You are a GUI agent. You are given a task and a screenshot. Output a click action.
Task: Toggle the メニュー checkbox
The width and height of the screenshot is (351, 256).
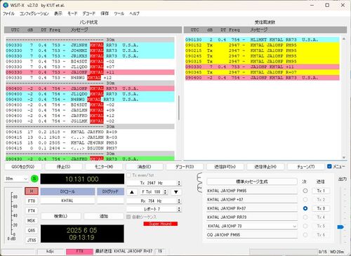[329, 166]
